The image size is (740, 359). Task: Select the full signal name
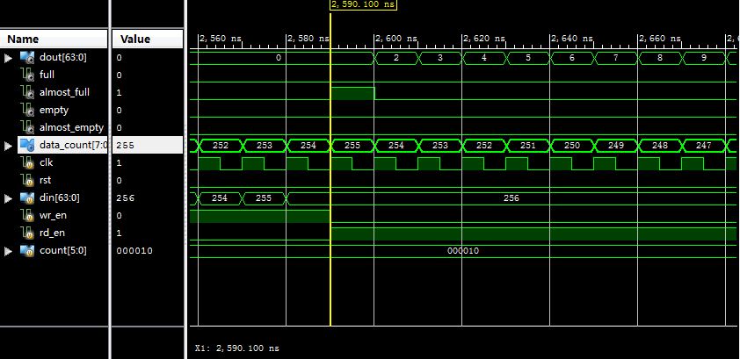click(47, 75)
